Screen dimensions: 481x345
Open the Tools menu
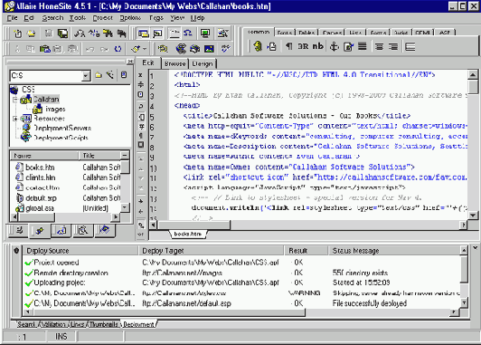78,18
